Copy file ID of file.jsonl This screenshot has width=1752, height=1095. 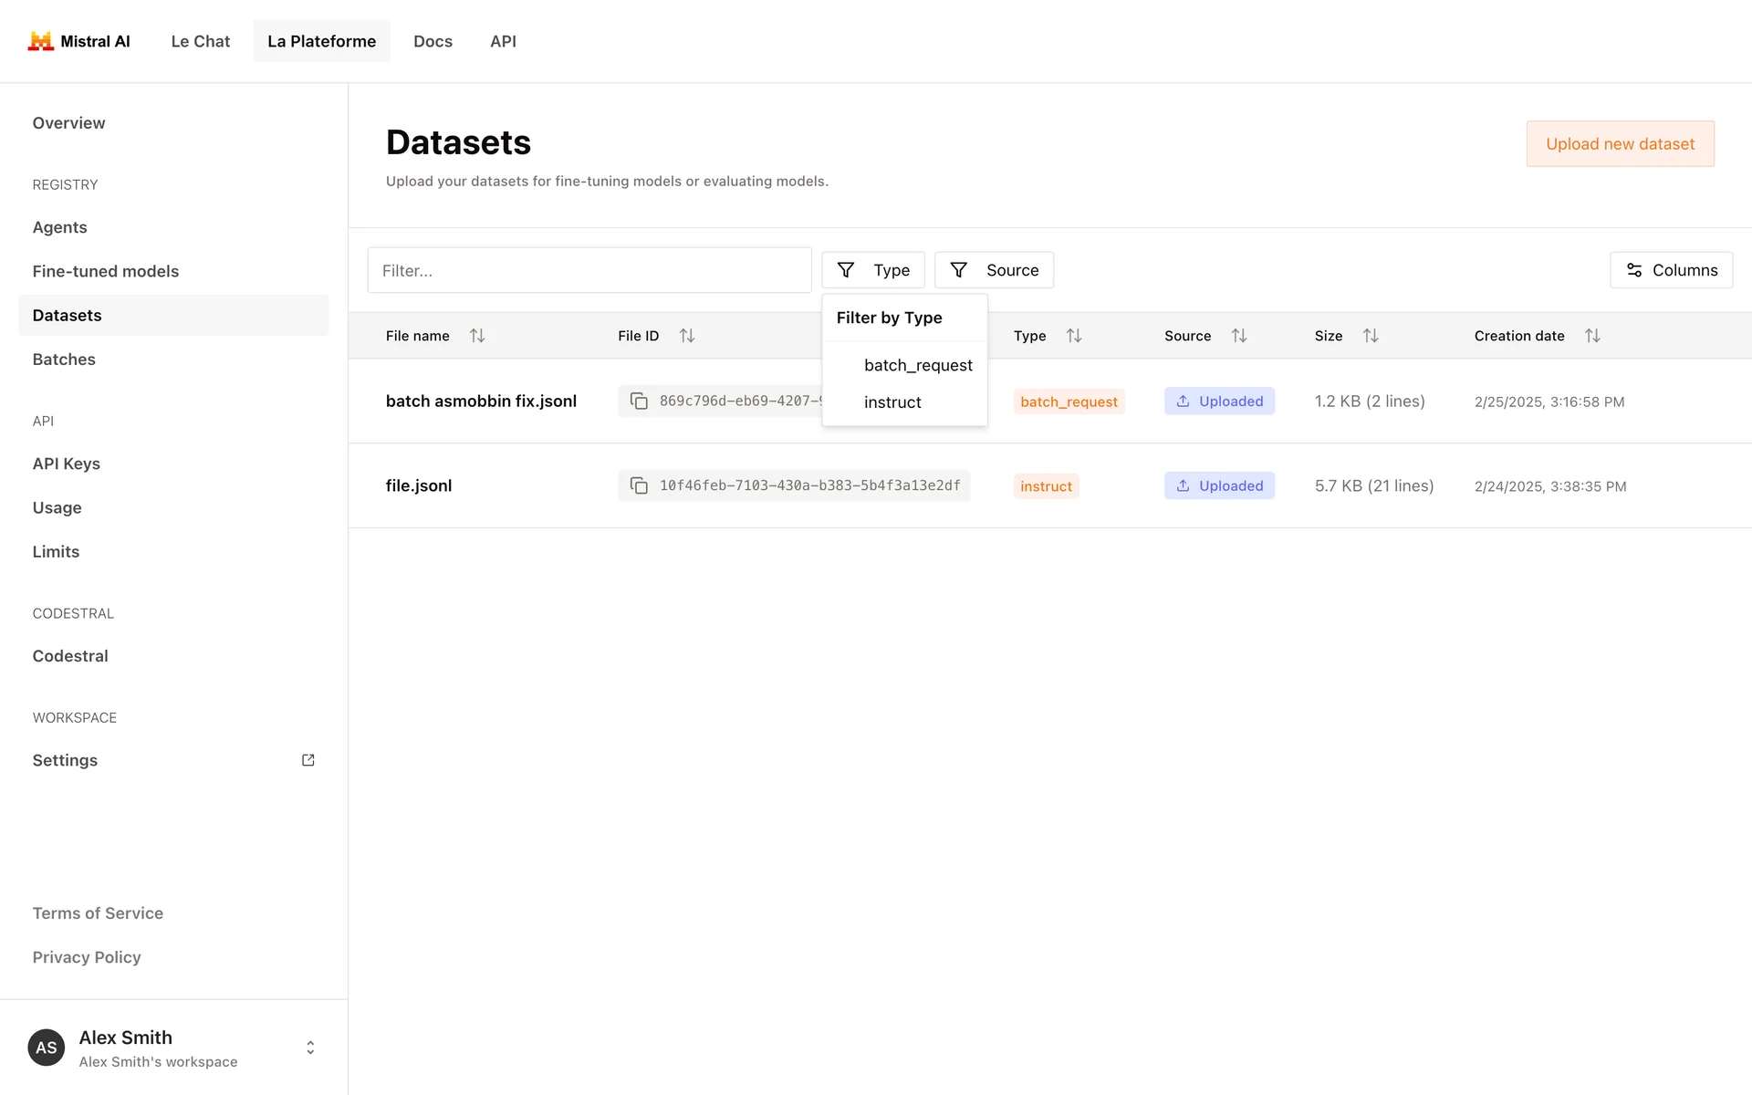(639, 485)
